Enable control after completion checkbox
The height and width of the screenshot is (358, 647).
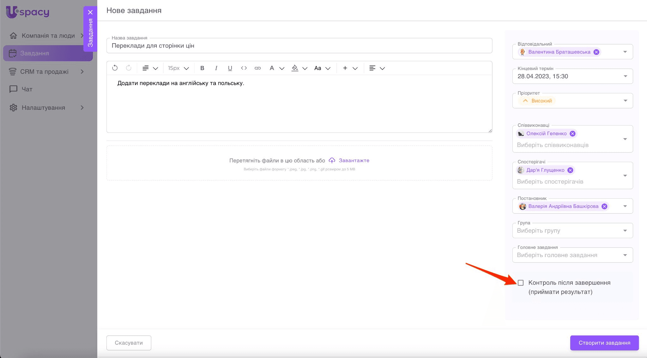[x=521, y=283]
